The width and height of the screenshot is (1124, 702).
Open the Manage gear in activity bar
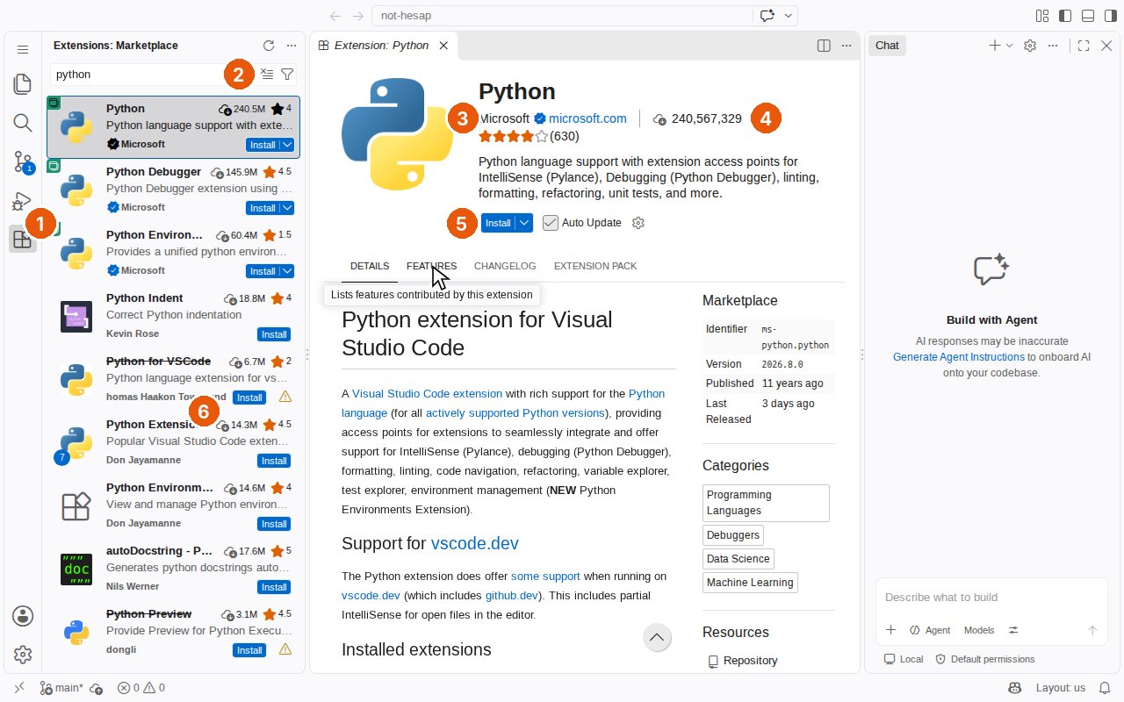click(x=23, y=655)
